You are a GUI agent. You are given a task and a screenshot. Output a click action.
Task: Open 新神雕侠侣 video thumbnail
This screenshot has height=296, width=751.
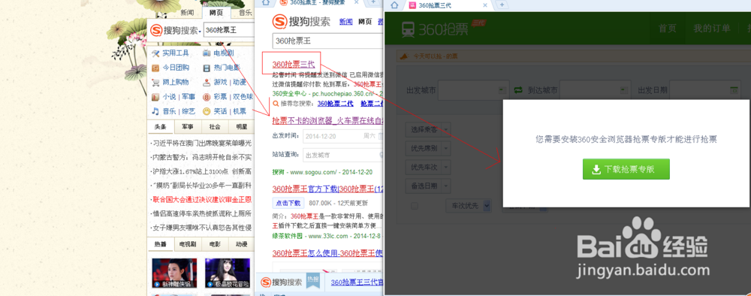(x=174, y=273)
